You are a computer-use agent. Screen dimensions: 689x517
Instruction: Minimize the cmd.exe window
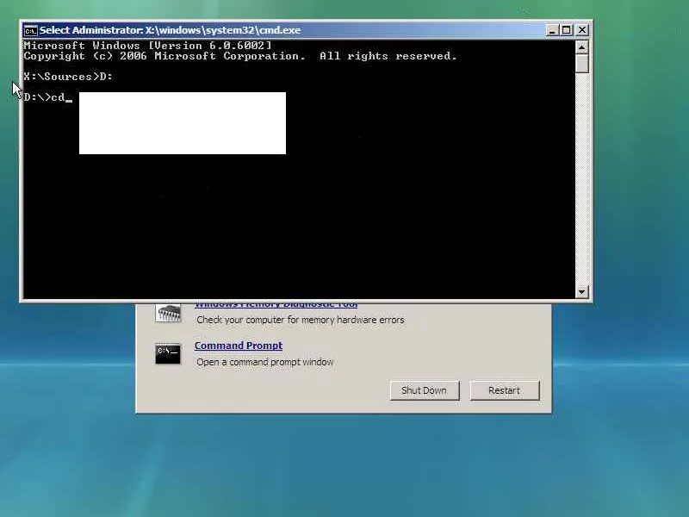pos(552,30)
